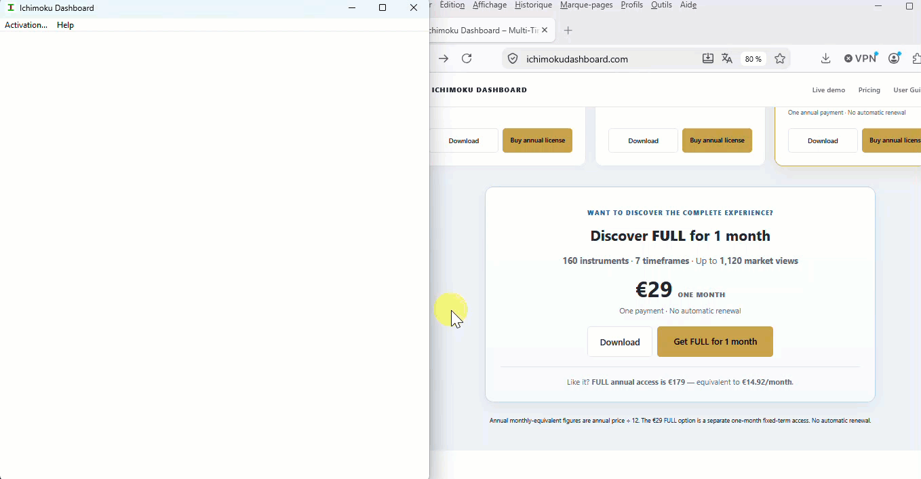
Task: Select the Ichimoku Dashboard – Multi-Ti browser tab
Action: [484, 31]
